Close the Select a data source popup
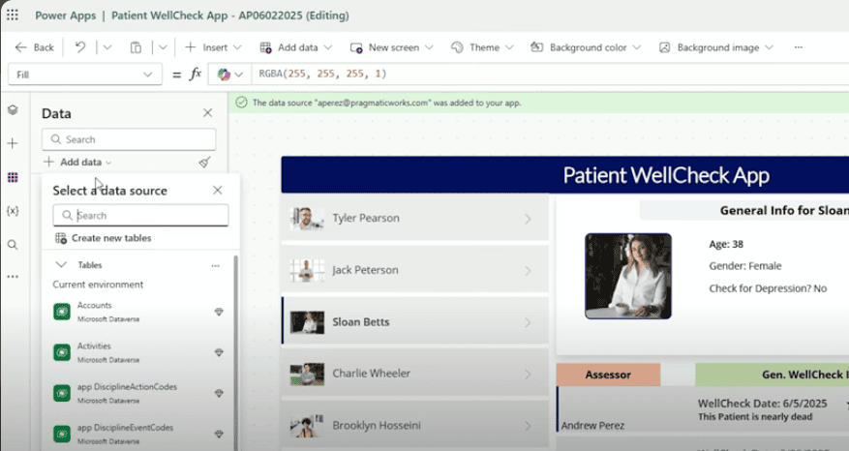Image resolution: width=849 pixels, height=451 pixels. [217, 190]
